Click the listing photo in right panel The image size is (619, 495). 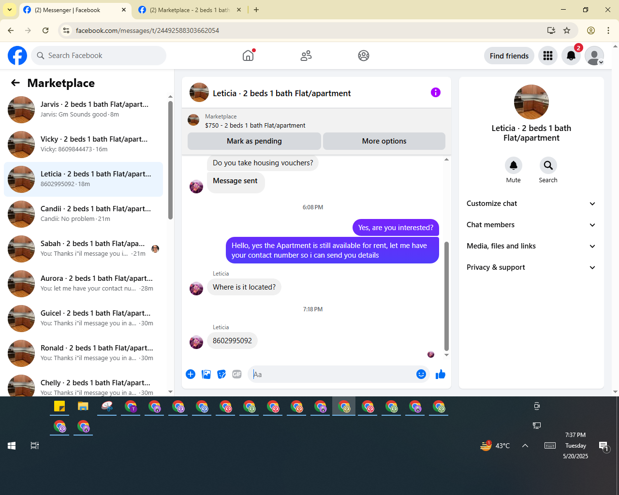[531, 102]
